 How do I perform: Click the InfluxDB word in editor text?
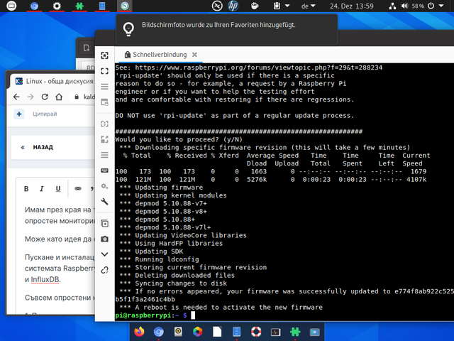45,279
